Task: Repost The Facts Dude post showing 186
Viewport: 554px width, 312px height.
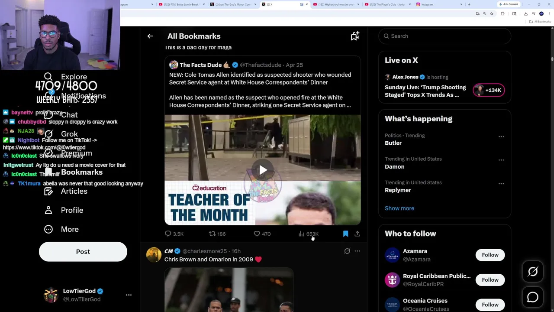Action: pos(217,234)
